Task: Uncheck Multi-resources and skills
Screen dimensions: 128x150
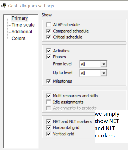Action: [49, 96]
